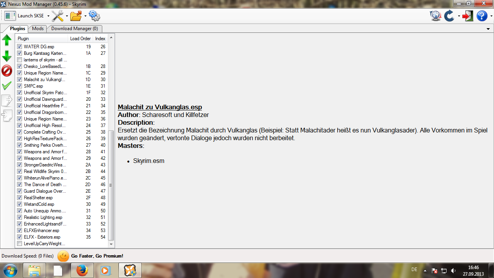
Task: Open the settings gear icon
Action: tap(94, 16)
